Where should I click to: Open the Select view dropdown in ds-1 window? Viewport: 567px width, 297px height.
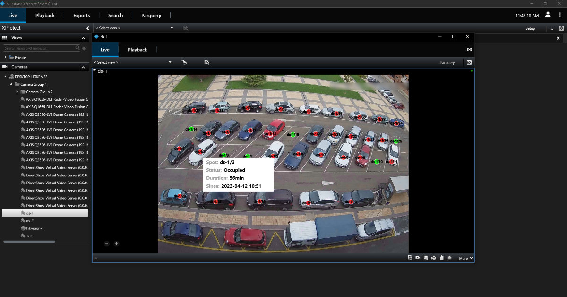170,62
